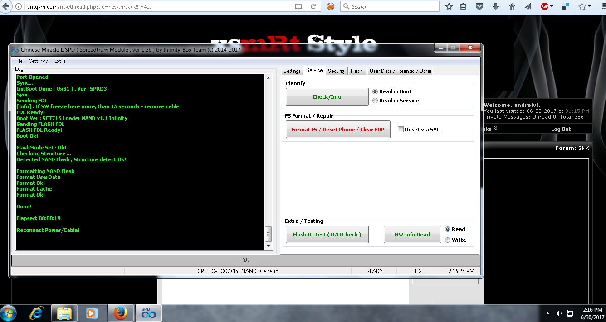
Task: Open the Extra menu
Action: [60, 61]
